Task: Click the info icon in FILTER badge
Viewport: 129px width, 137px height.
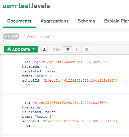Action: [5, 36]
